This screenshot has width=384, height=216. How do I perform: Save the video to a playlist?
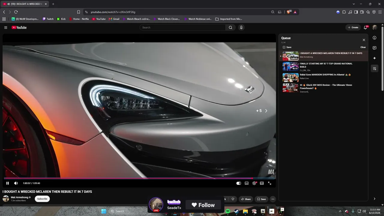(x=261, y=199)
